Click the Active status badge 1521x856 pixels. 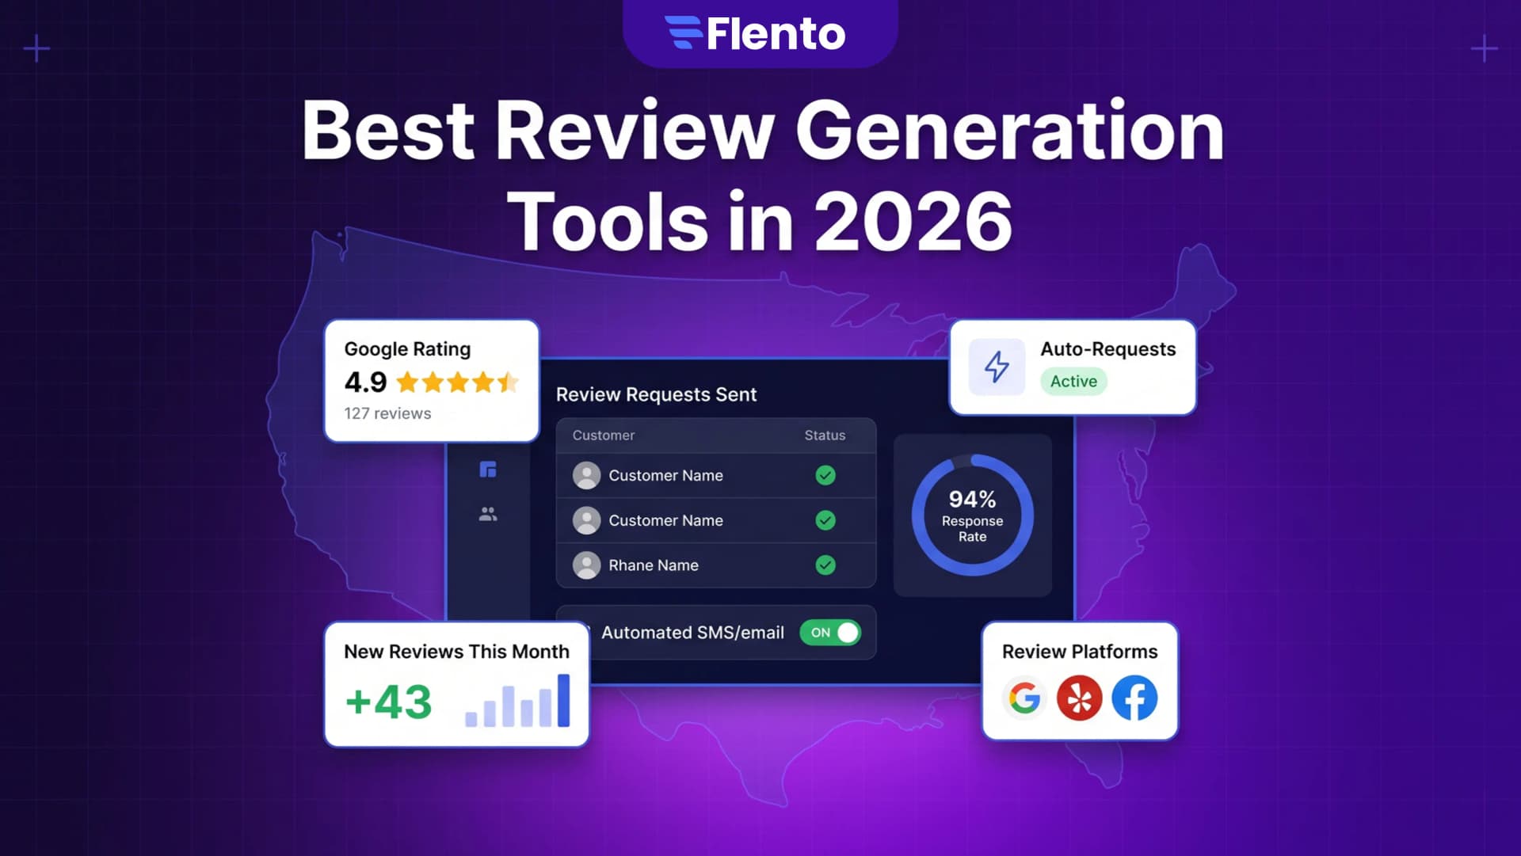[x=1073, y=381]
